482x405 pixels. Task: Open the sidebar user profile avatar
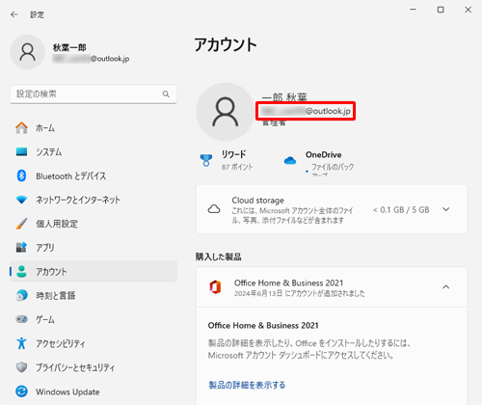(x=28, y=52)
